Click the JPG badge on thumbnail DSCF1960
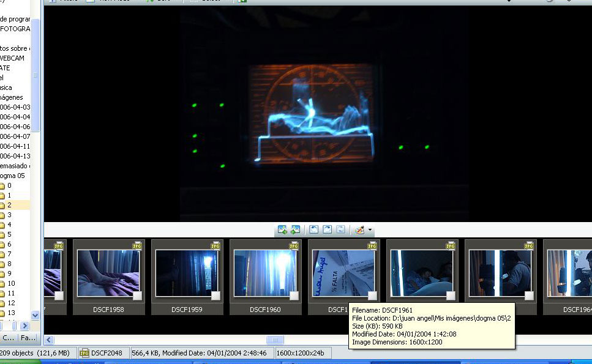The width and height of the screenshot is (592, 364). [x=294, y=246]
